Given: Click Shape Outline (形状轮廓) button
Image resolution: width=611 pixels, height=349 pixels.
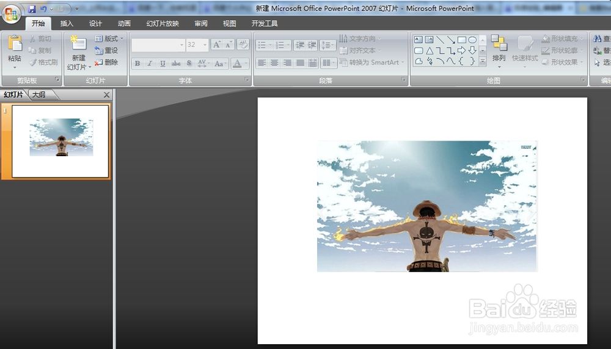Looking at the screenshot, I should [x=563, y=51].
